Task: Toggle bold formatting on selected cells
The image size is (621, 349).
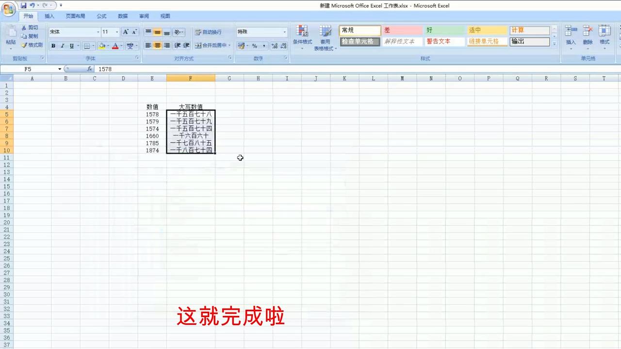Action: click(53, 46)
